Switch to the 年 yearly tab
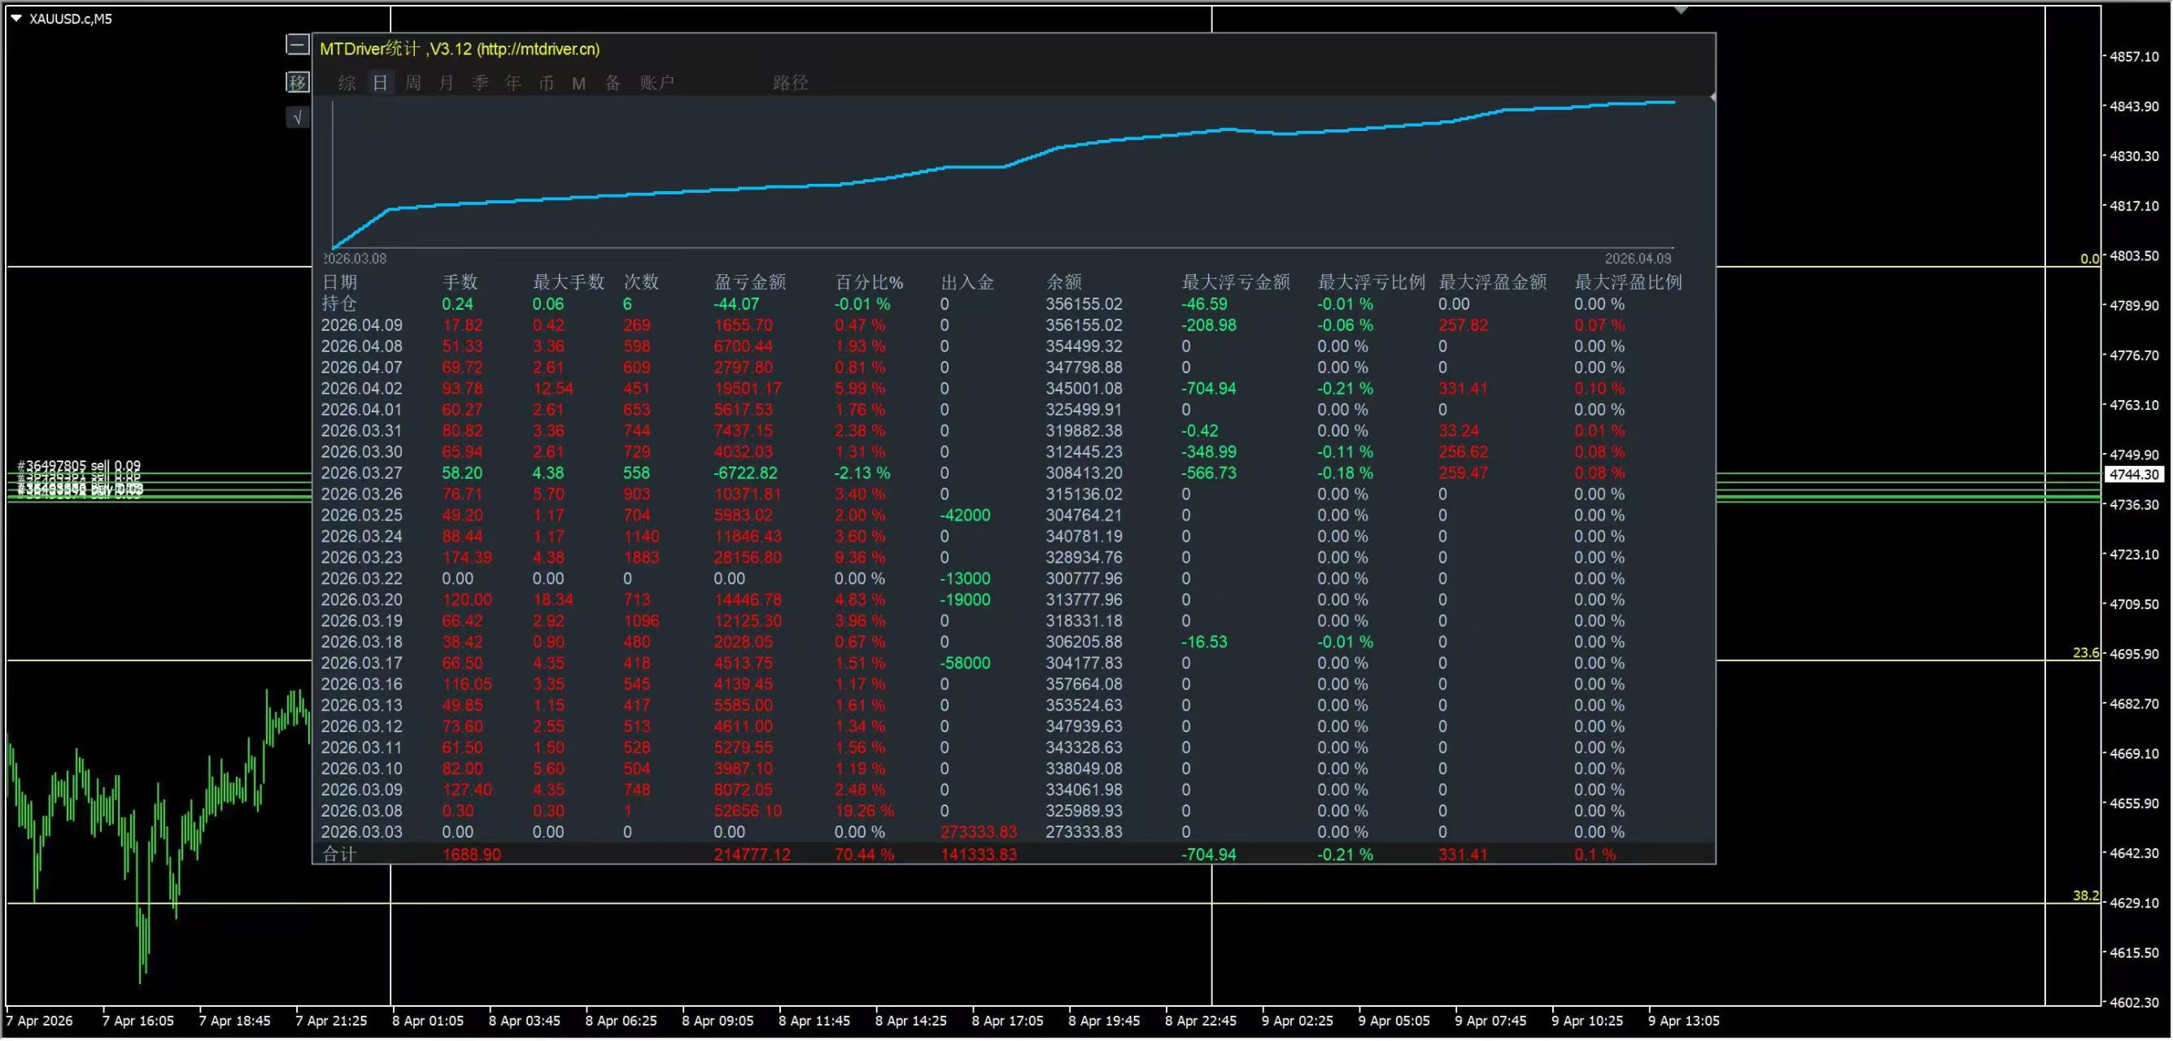The image size is (2173, 1041). pyautogui.click(x=513, y=83)
